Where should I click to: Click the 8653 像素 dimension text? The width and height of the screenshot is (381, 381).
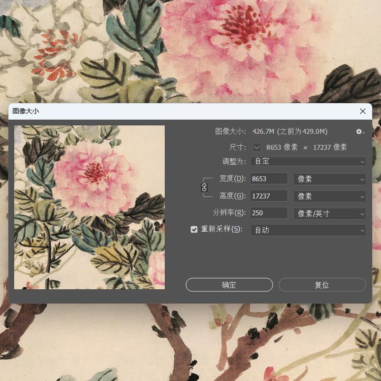[x=282, y=147]
